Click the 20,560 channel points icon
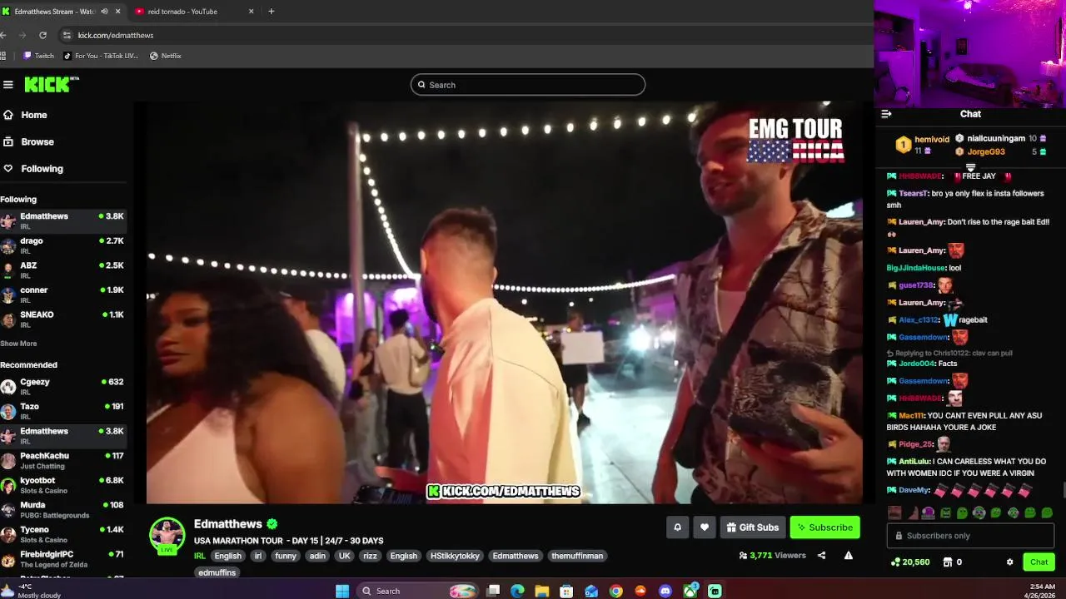The width and height of the screenshot is (1066, 599). (895, 562)
